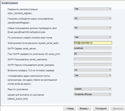125x111 pixels.
Task: Click the smtp_port field showing 25
Action: pos(93,54)
